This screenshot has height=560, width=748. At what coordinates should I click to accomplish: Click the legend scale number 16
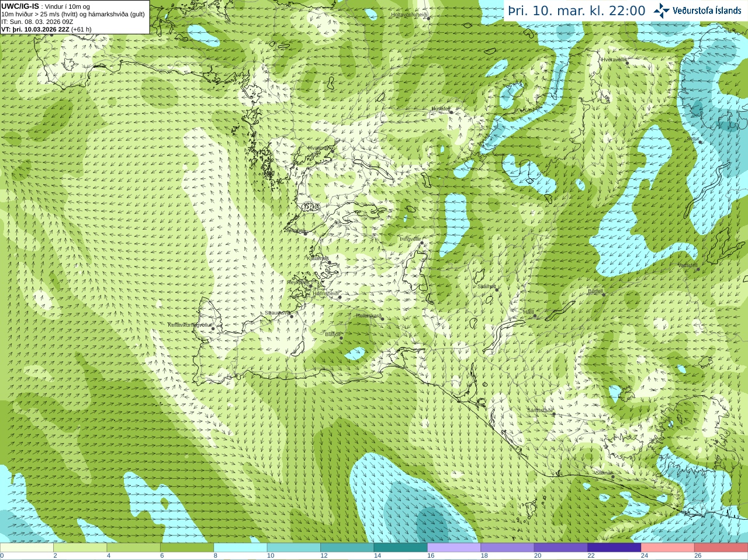[x=431, y=556]
